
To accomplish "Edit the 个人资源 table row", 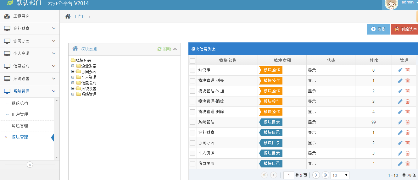I will pyautogui.click(x=400, y=153).
